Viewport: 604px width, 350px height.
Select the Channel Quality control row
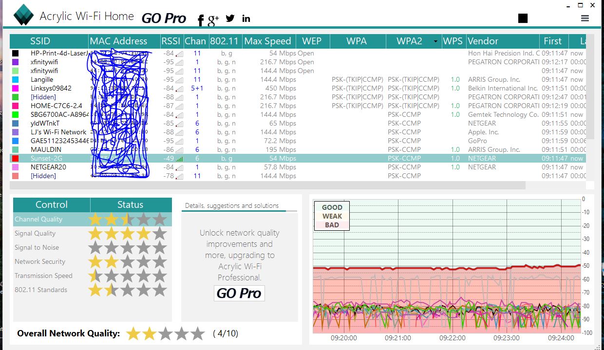tap(93, 220)
